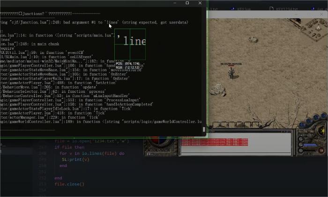This screenshot has width=328, height=197.
Task: Maximize the console window
Action: pyautogui.click(x=187, y=3)
